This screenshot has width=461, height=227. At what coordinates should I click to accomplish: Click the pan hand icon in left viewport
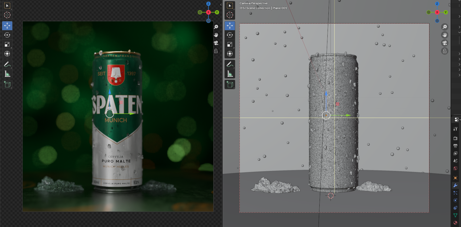(x=216, y=35)
